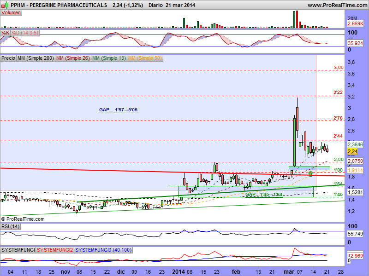
Task: Click the feb marker on the date axis
Action: (x=236, y=272)
